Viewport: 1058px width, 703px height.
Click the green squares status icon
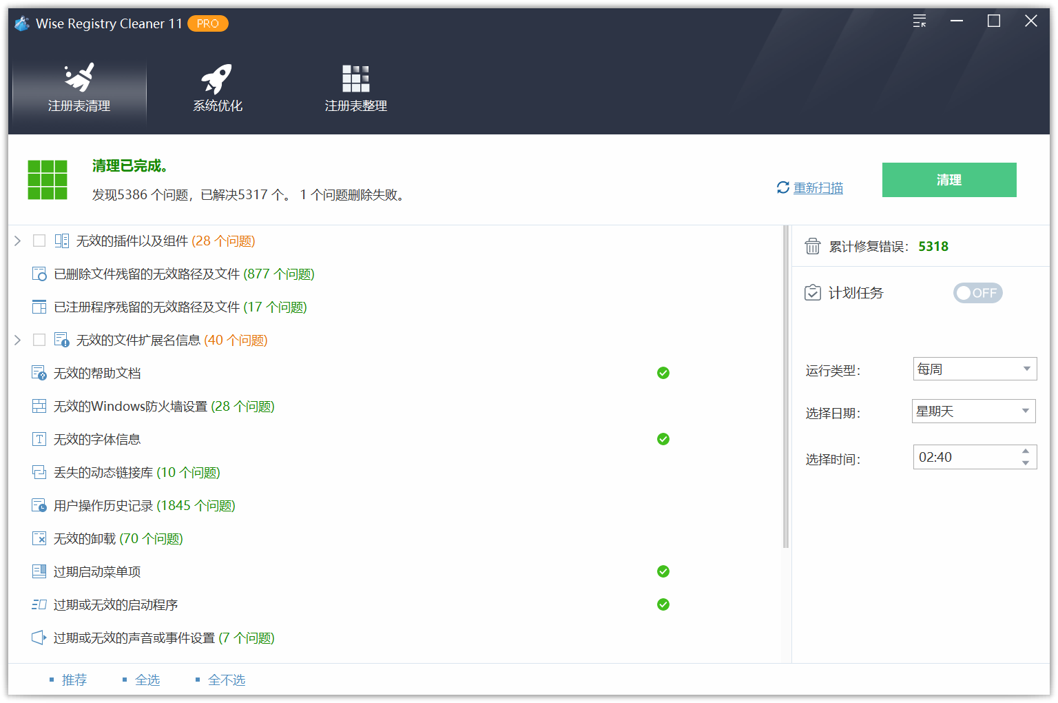tap(48, 180)
